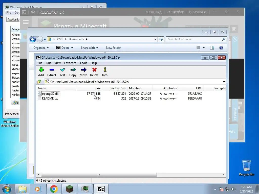
Task: Click the 2017-12-09 15:32 modified date
Action: tap(140, 99)
